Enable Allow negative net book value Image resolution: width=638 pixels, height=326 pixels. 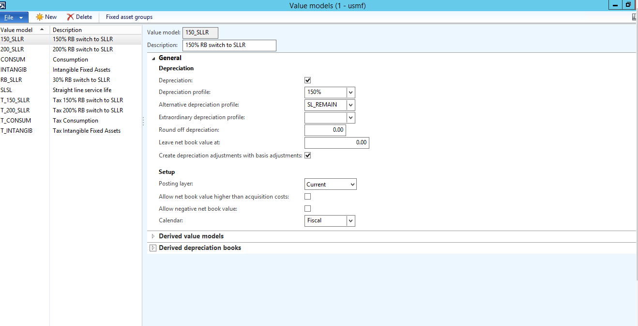[307, 209]
